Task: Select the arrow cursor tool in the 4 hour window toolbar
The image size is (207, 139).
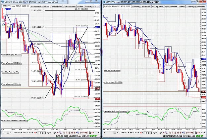Action: tap(160, 132)
